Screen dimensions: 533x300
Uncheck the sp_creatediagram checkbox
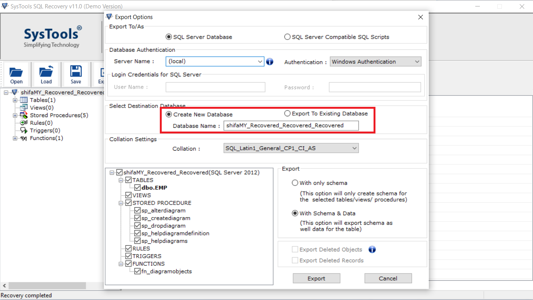138,218
